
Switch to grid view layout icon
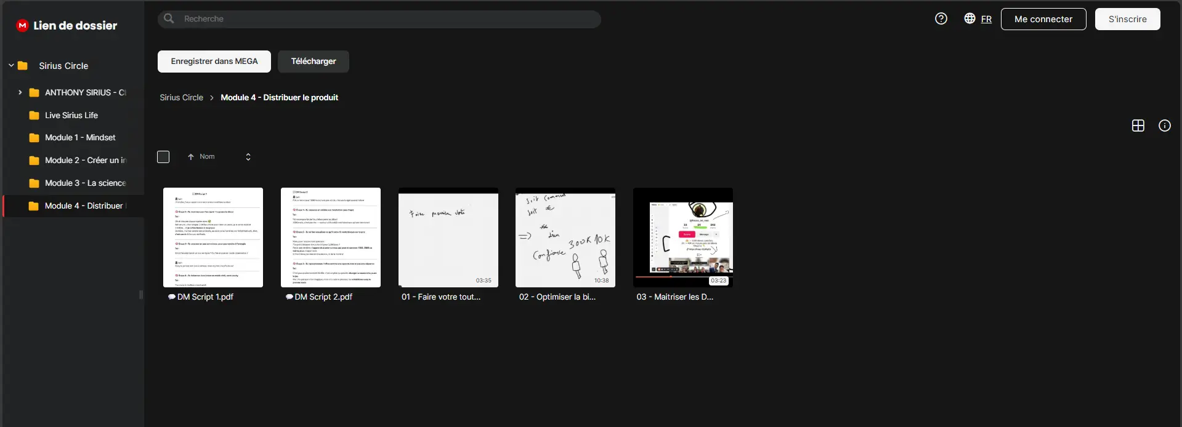point(1138,126)
